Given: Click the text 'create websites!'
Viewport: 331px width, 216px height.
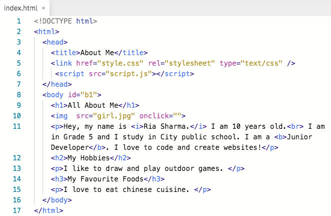Looking at the screenshot, I should click(x=228, y=147).
